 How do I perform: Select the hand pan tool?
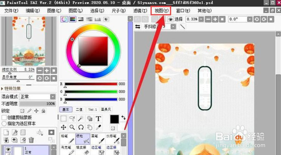(90, 127)
